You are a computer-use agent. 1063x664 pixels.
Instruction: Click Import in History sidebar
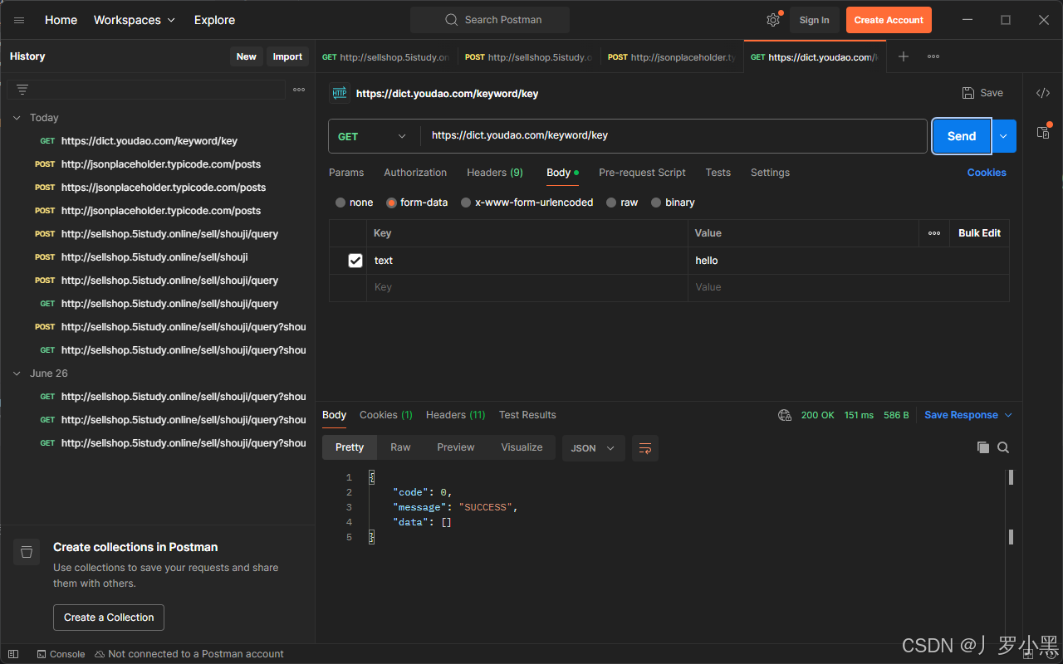287,56
